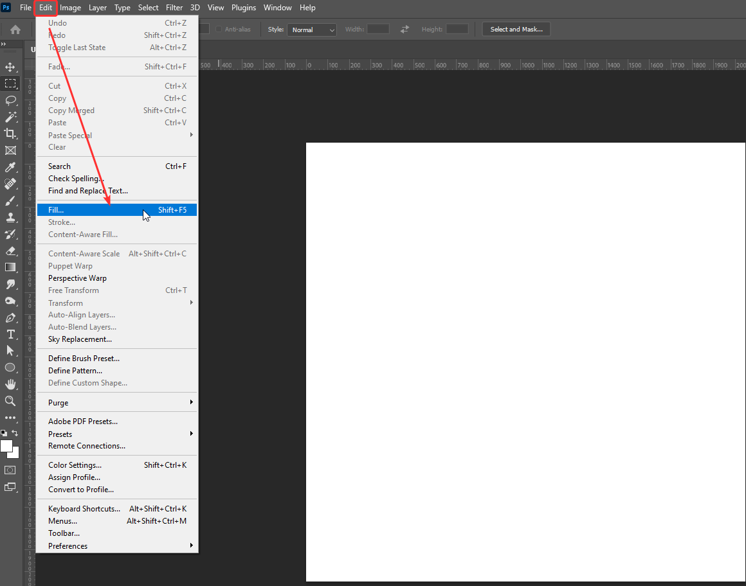Choose Define Pattern... menu entry
746x586 pixels.
pos(117,370)
